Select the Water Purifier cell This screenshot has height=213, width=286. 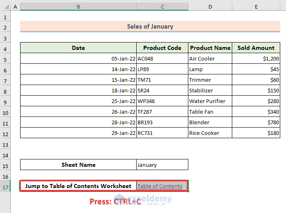pos(210,101)
